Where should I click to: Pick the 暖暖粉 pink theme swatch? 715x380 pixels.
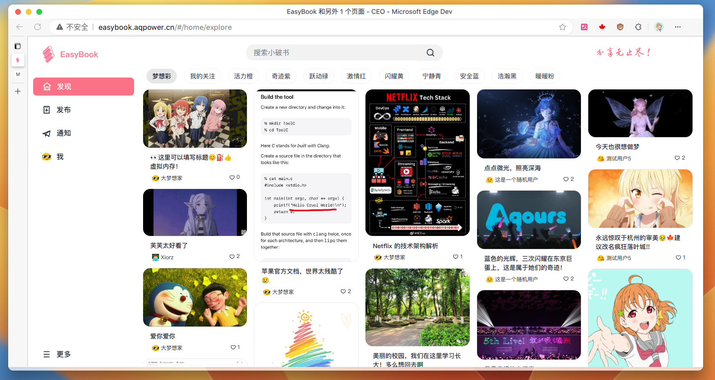545,76
